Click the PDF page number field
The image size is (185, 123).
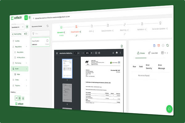[x=76, y=53]
